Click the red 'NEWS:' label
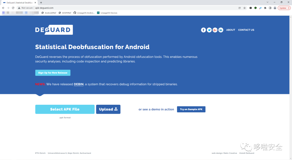Screen dimensions: 292x160 click(40, 84)
